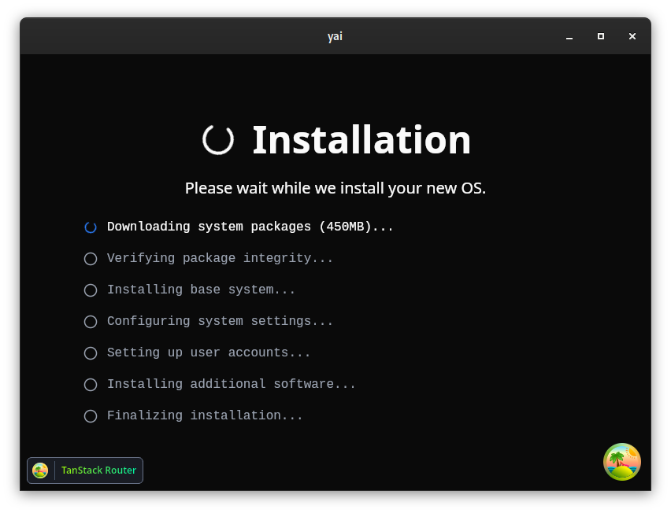Image resolution: width=671 pixels, height=513 pixels.
Task: Click the Setting up user accounts step text
Action: [x=209, y=352]
